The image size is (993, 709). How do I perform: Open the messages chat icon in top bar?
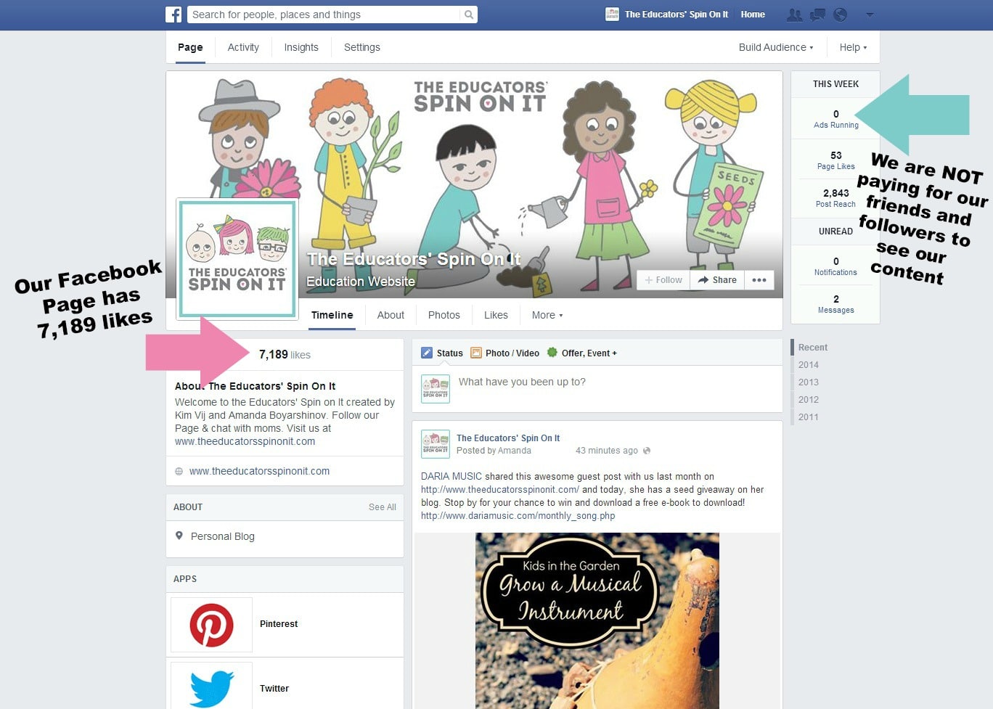coord(818,15)
